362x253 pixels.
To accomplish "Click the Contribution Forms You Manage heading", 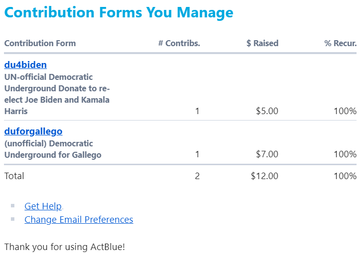I will (x=119, y=12).
